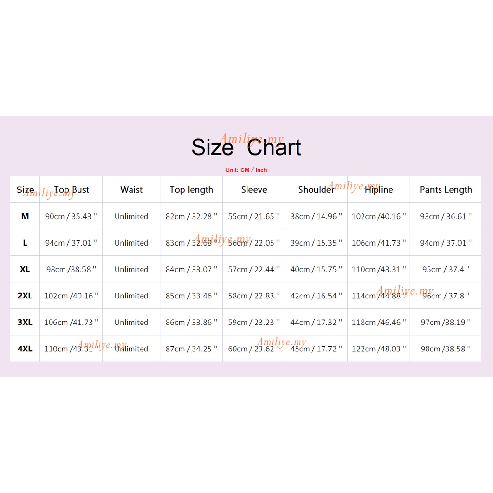Screen dimensions: 493x493
Task: Click the Top length column header
Action: click(191, 190)
